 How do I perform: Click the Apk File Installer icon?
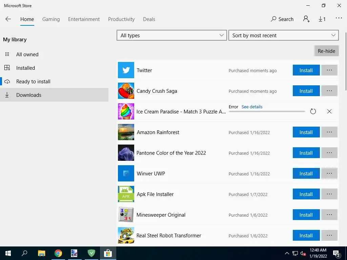coord(126,194)
